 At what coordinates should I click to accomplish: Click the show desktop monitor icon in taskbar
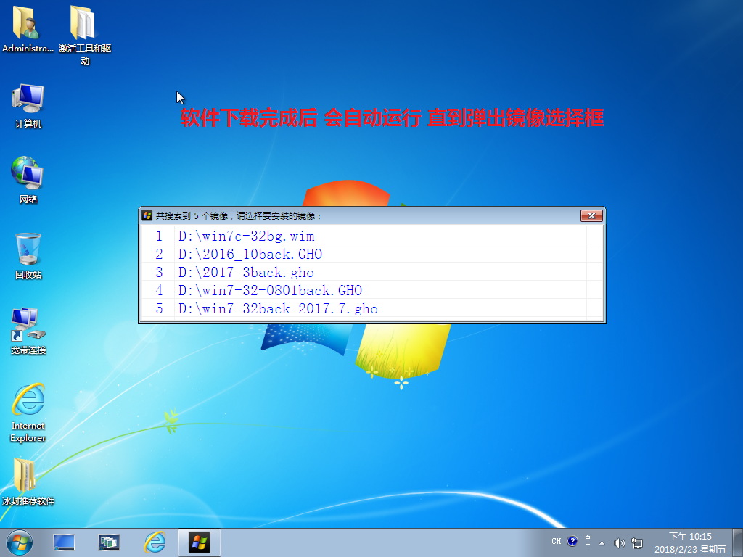[64, 542]
